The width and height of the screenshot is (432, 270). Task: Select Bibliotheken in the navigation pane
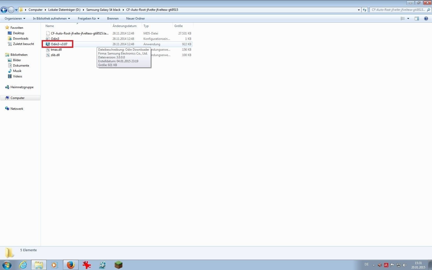[19, 55]
